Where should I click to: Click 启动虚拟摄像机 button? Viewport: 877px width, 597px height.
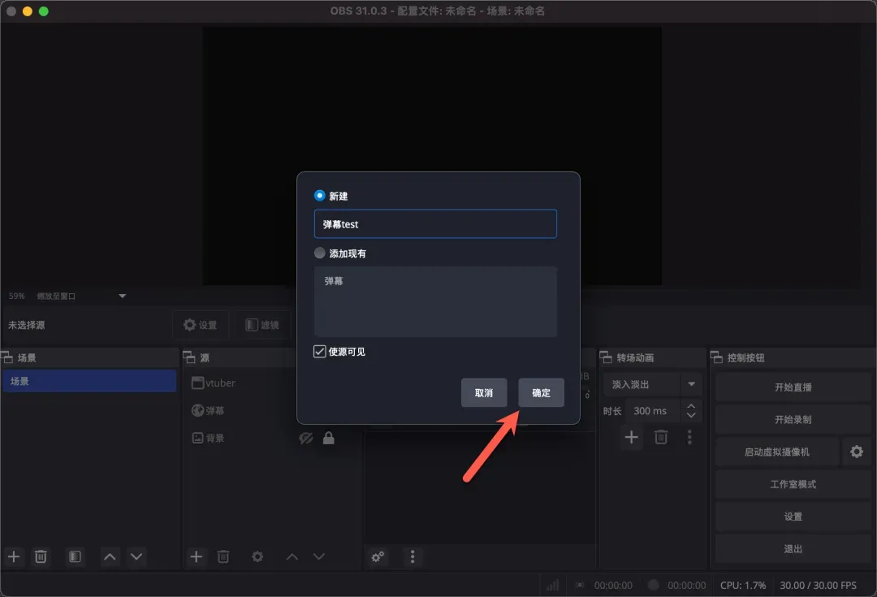(x=777, y=452)
